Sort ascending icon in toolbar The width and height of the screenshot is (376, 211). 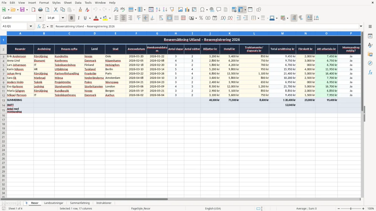pos(158,10)
